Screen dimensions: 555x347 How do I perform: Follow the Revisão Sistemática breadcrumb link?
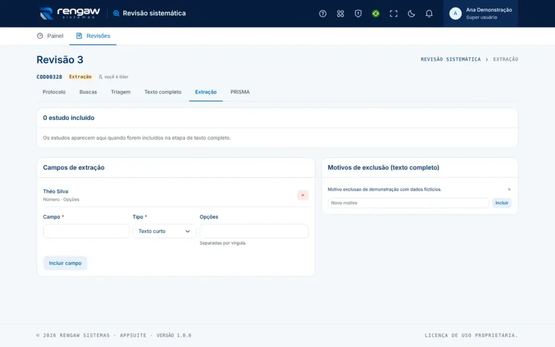(450, 60)
